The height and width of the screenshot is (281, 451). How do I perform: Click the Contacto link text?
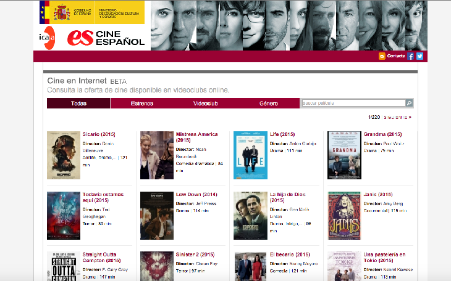click(x=396, y=56)
